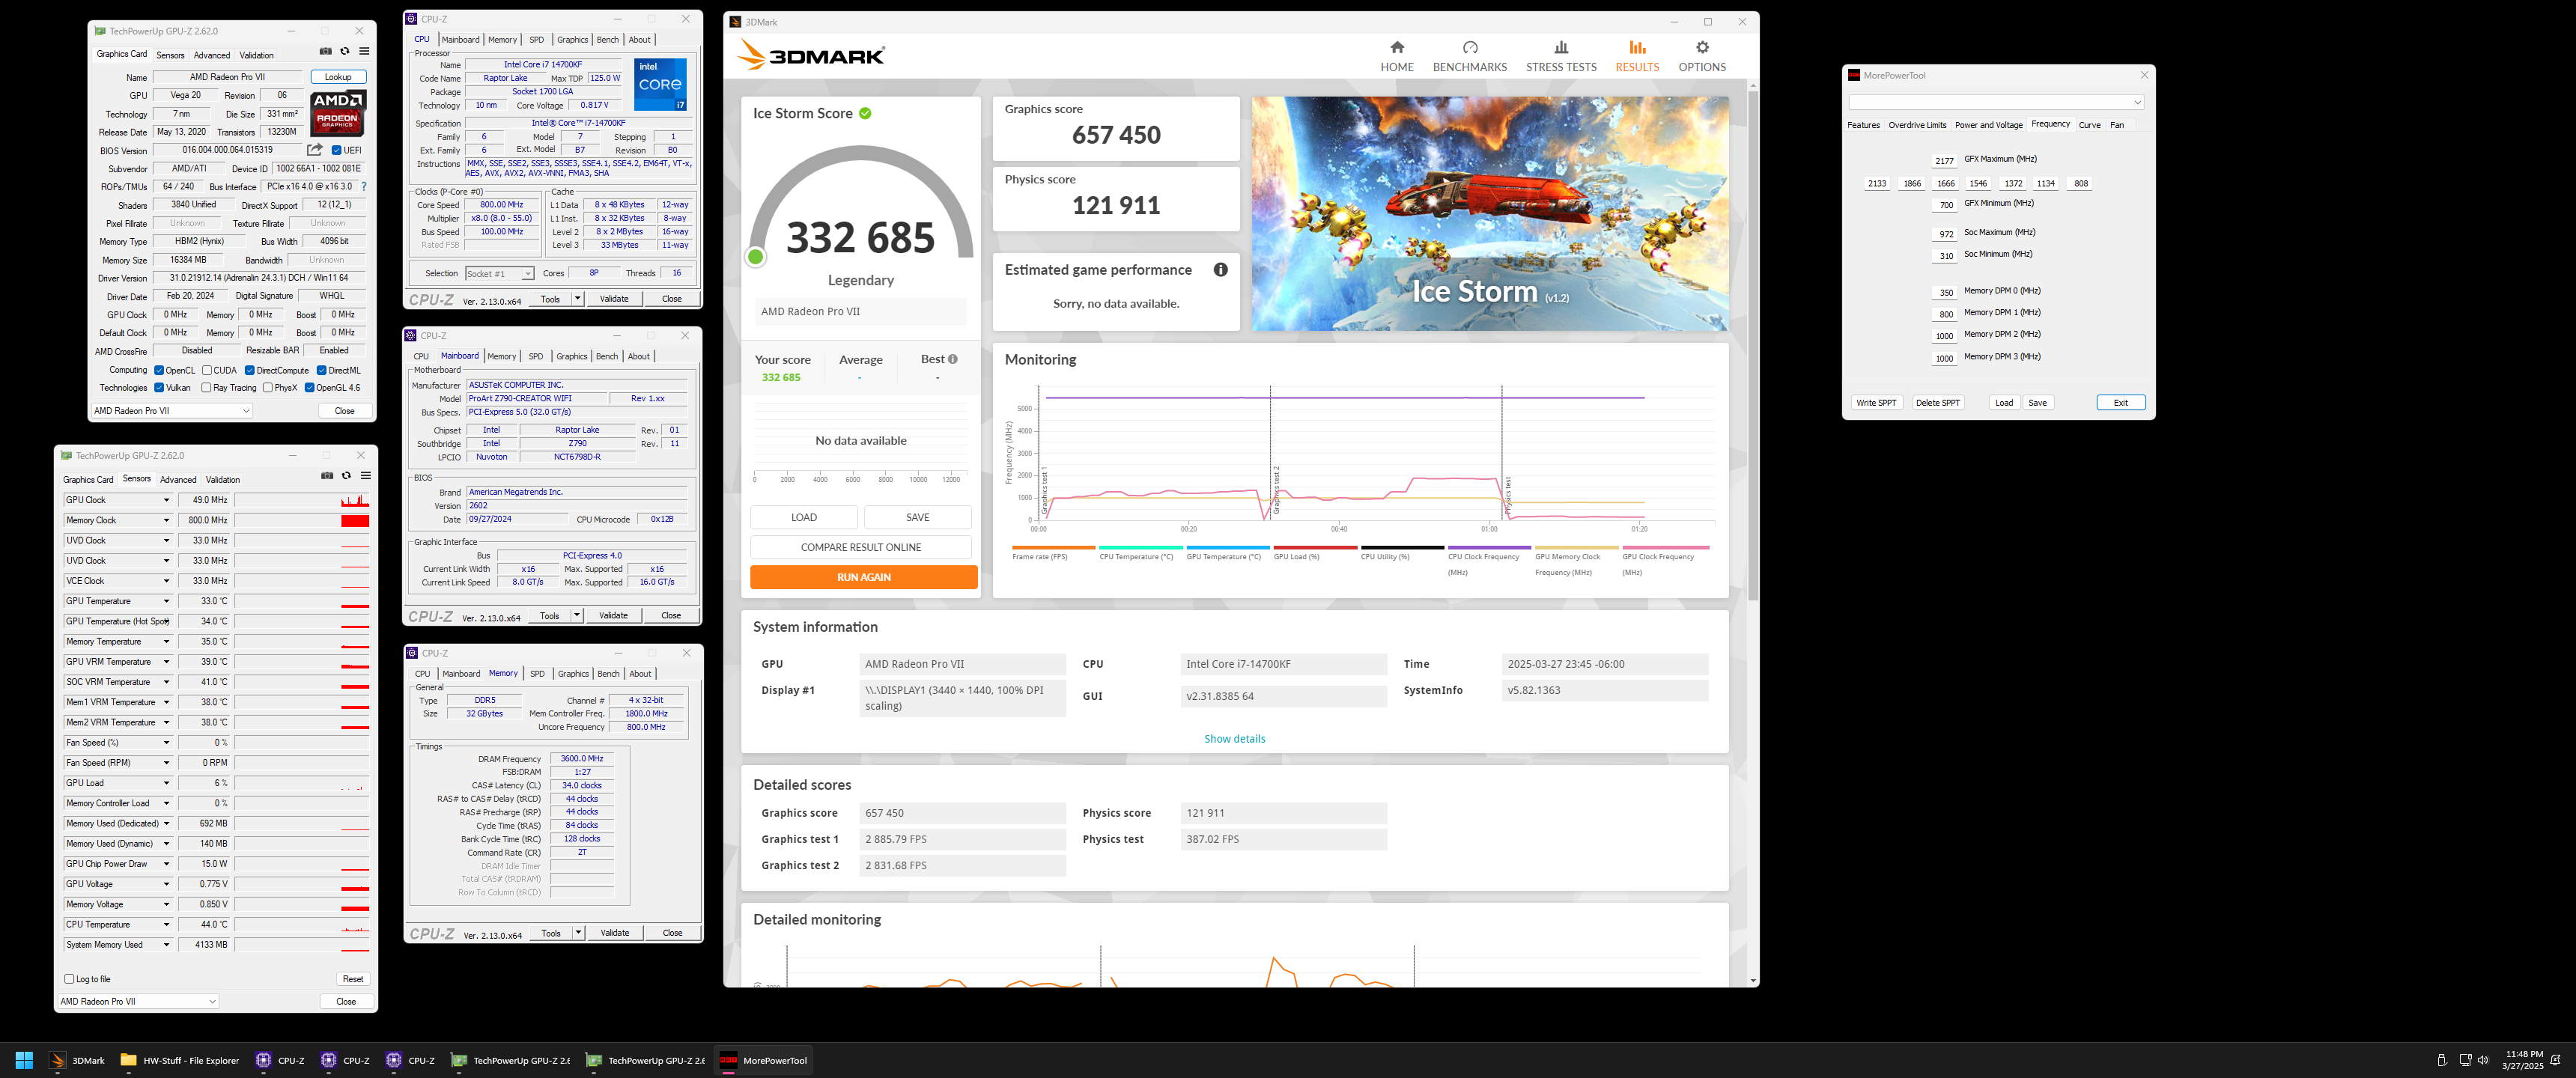The width and height of the screenshot is (2576, 1078).
Task: Open GPU Clock sensor dropdown arrow
Action: click(x=166, y=500)
